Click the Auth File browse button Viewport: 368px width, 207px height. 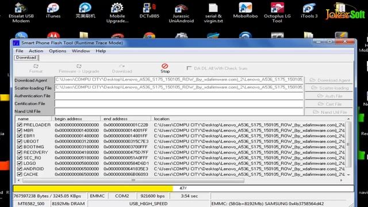[329, 96]
